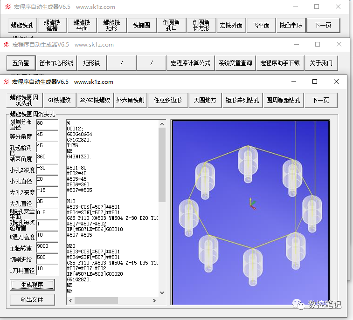This screenshot has height=320, width=353.
Task: Click the T刀具直径 field
Action: point(47,270)
